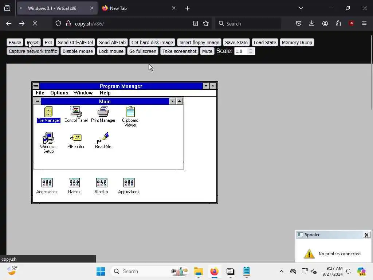
Task: Maximize the Main group window arrow
Action: (179, 101)
